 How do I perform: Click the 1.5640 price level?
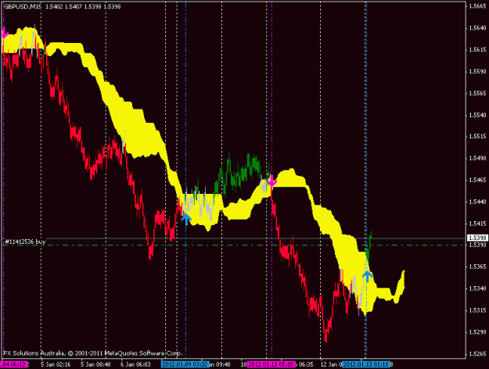(x=477, y=28)
